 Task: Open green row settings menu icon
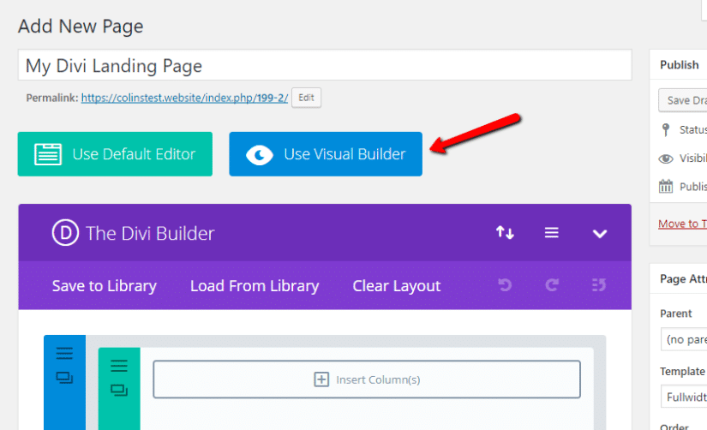point(119,366)
